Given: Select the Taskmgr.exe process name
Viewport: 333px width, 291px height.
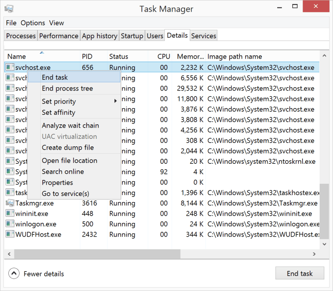Looking at the screenshot, I should 35,203.
